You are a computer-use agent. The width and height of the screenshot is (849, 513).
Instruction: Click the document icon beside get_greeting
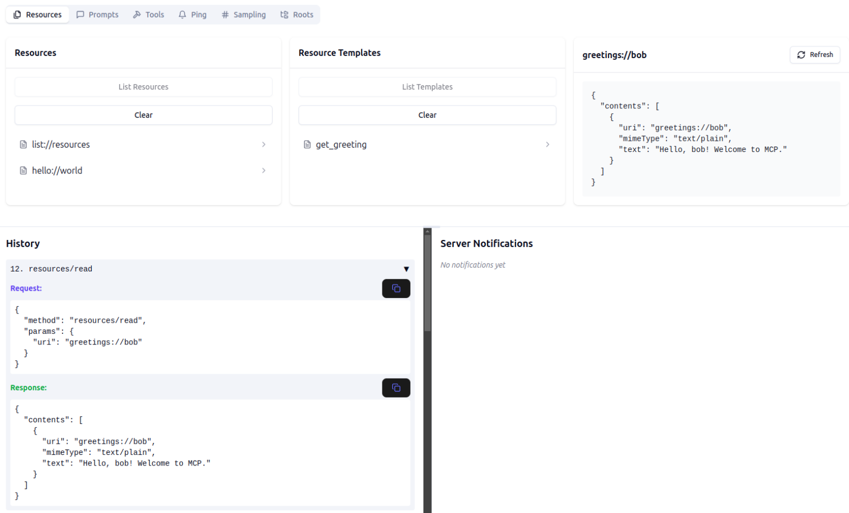[x=307, y=144]
